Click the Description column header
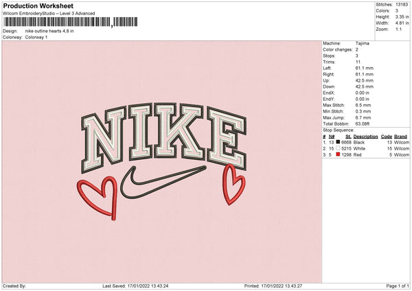Image resolution: width=412 pixels, height=291 pixels. (x=366, y=136)
